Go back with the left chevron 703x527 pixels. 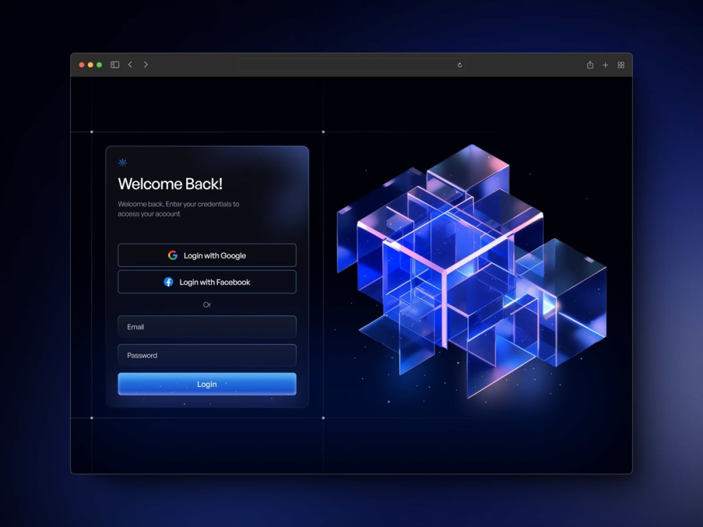(x=130, y=65)
